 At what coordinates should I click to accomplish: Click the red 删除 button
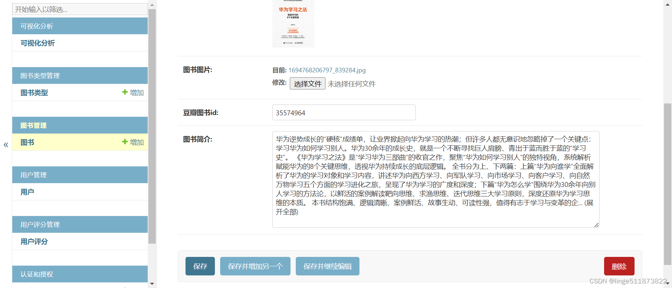pyautogui.click(x=619, y=266)
